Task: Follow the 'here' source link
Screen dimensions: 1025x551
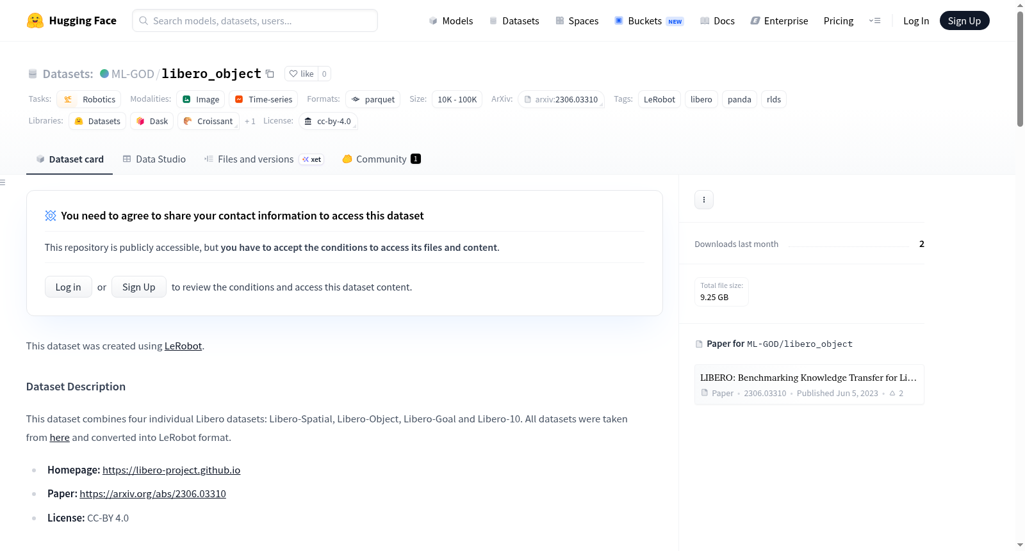Action: (x=60, y=437)
